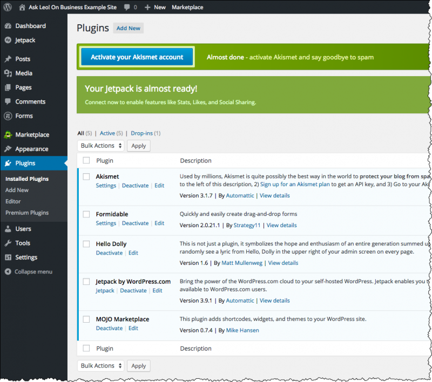Screen dimensions: 432x382
Task: View details of Hello Dolly plugin
Action: pos(283,263)
